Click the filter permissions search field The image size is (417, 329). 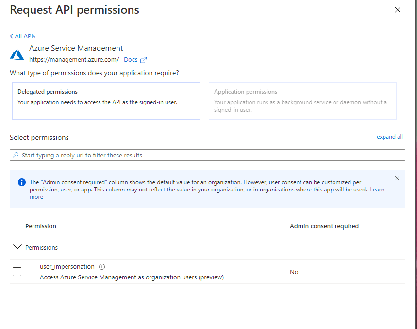207,155
